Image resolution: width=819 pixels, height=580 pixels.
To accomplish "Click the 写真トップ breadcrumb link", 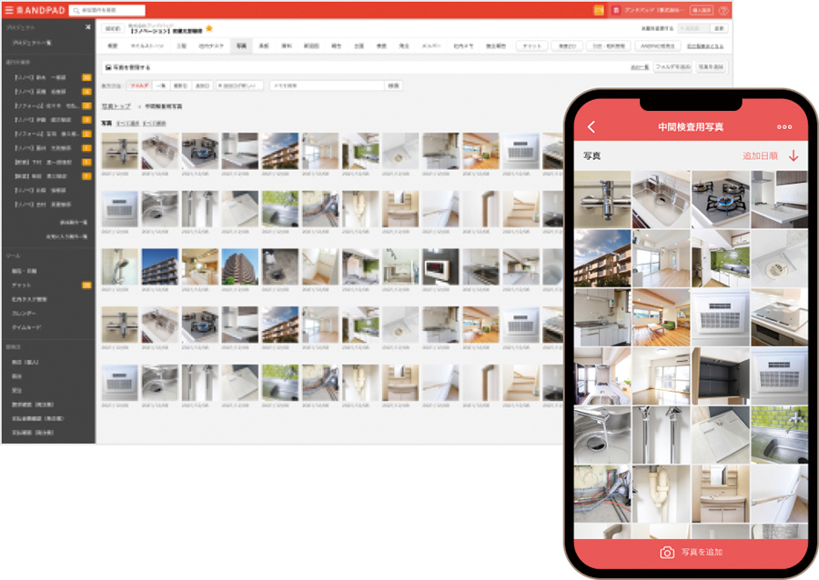I will (x=116, y=106).
